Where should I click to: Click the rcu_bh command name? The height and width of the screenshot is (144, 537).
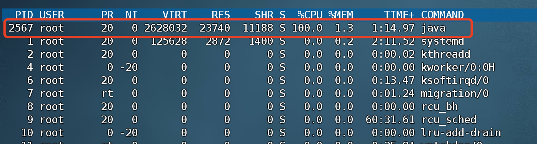point(439,107)
